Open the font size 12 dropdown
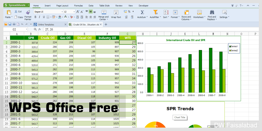 coord(74,12)
